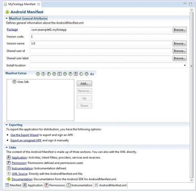The height and width of the screenshot is (191, 196).
Task: Click the Uses Sdk entry's U icon in list
Action: click(14, 82)
